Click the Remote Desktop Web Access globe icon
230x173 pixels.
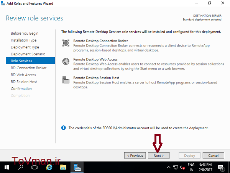(x=66, y=62)
